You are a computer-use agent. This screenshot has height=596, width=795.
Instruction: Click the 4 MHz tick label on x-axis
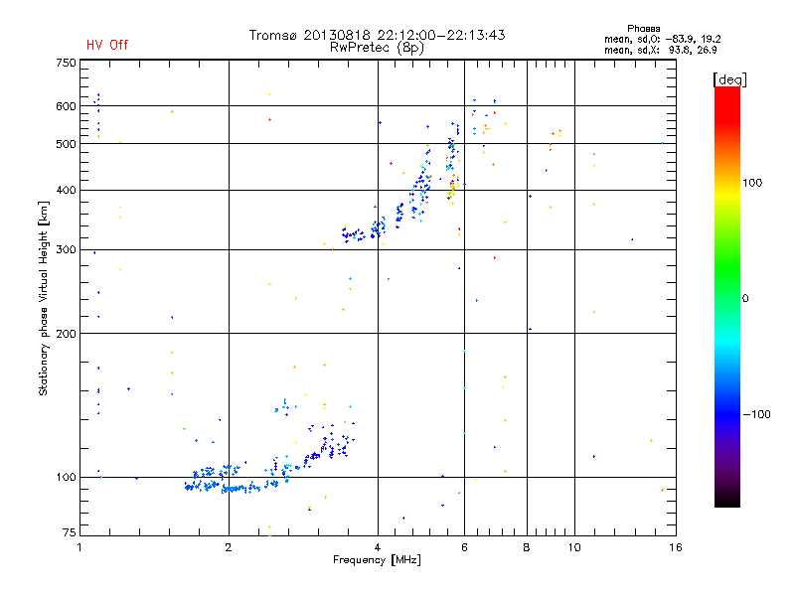377,547
